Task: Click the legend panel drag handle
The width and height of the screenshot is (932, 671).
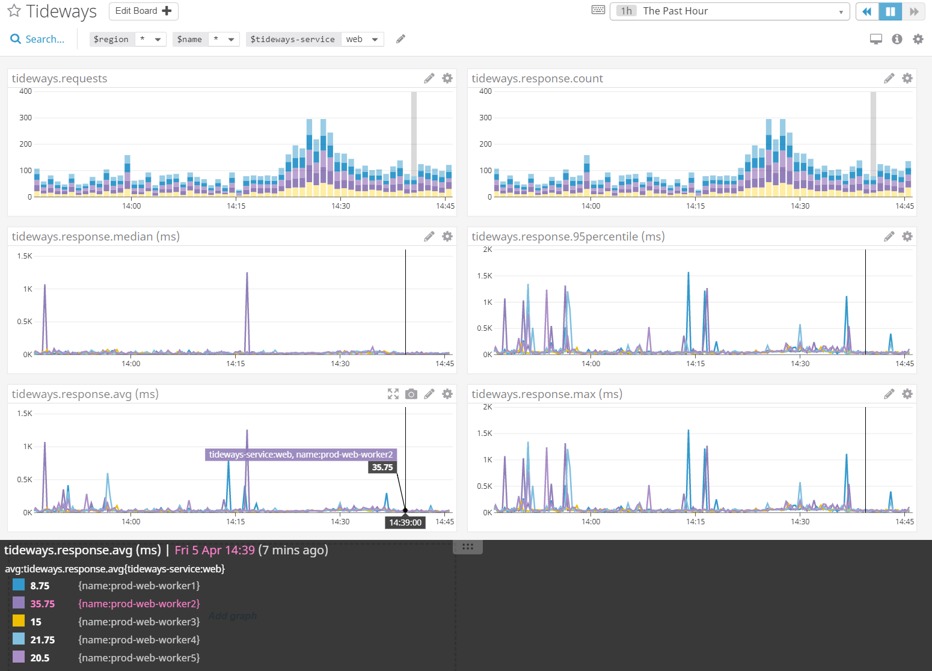Action: click(468, 547)
